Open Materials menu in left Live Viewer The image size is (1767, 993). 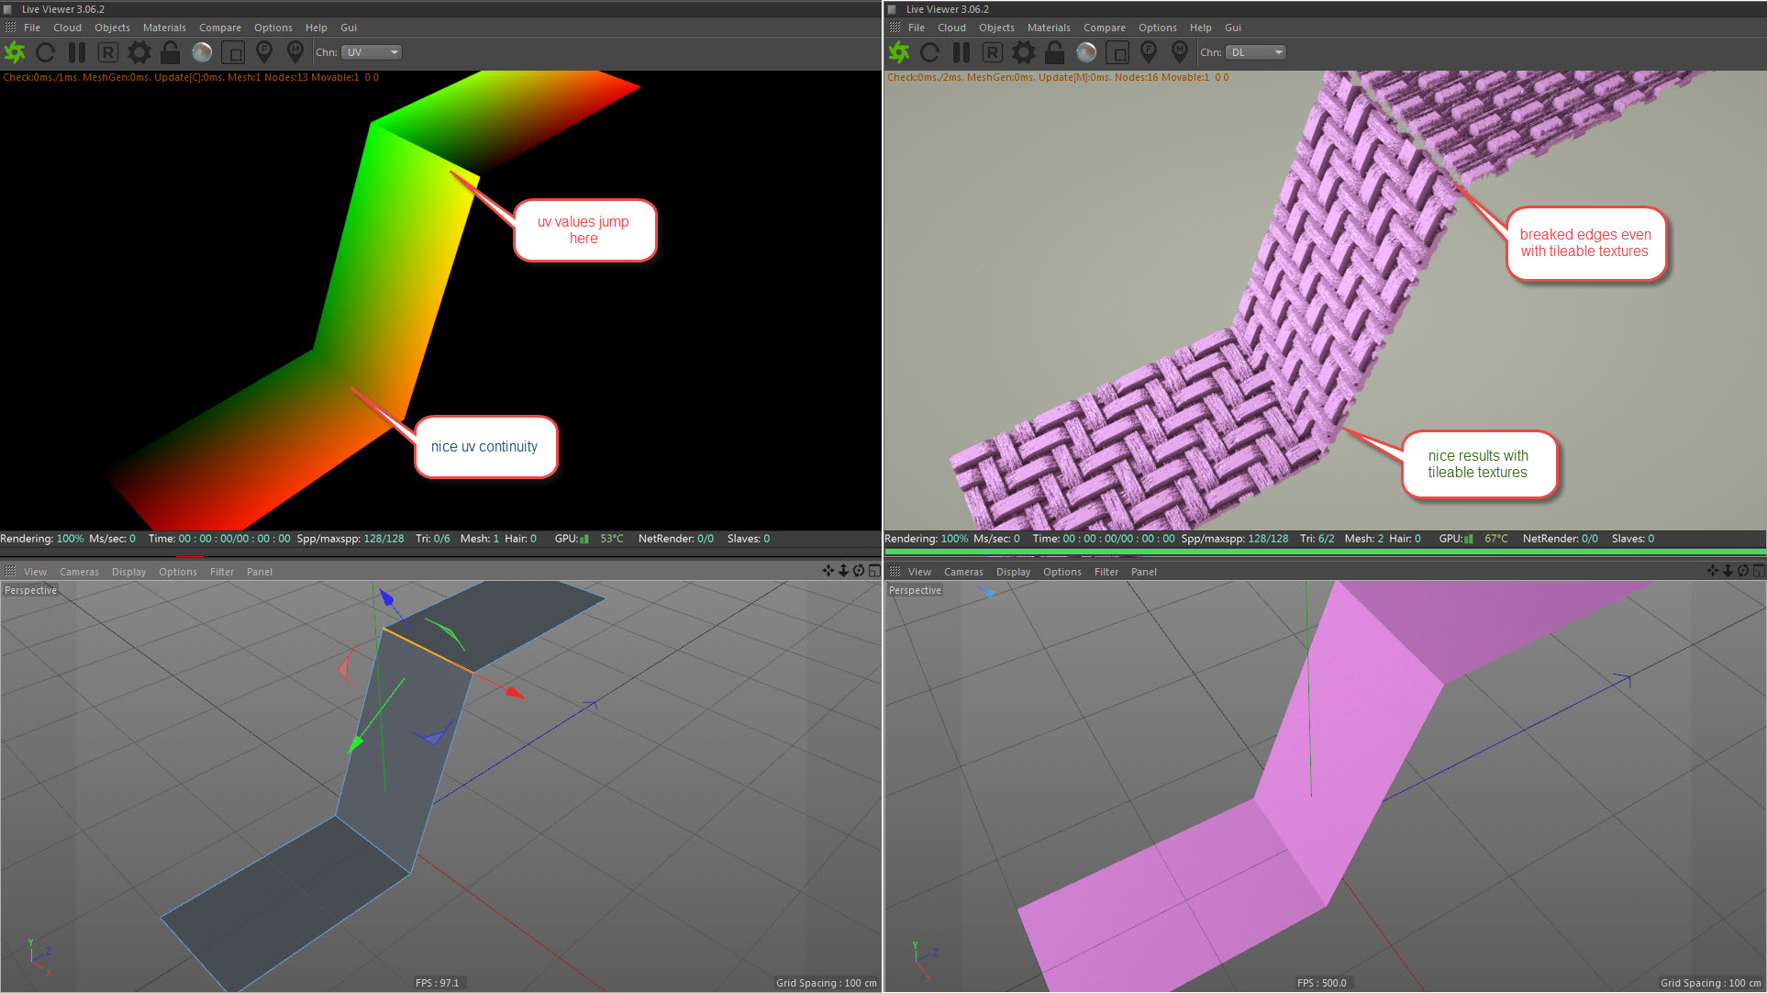click(164, 28)
